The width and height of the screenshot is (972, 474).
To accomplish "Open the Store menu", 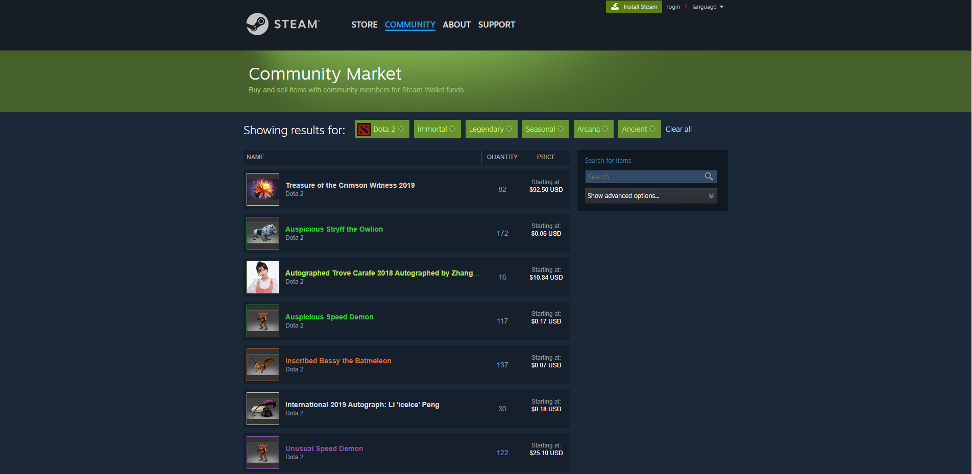I will pos(364,24).
